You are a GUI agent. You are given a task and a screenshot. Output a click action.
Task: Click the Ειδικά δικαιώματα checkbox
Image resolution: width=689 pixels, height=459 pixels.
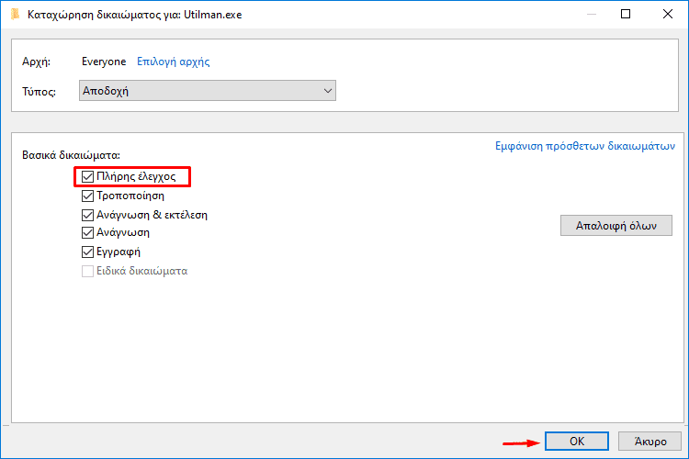click(x=87, y=271)
